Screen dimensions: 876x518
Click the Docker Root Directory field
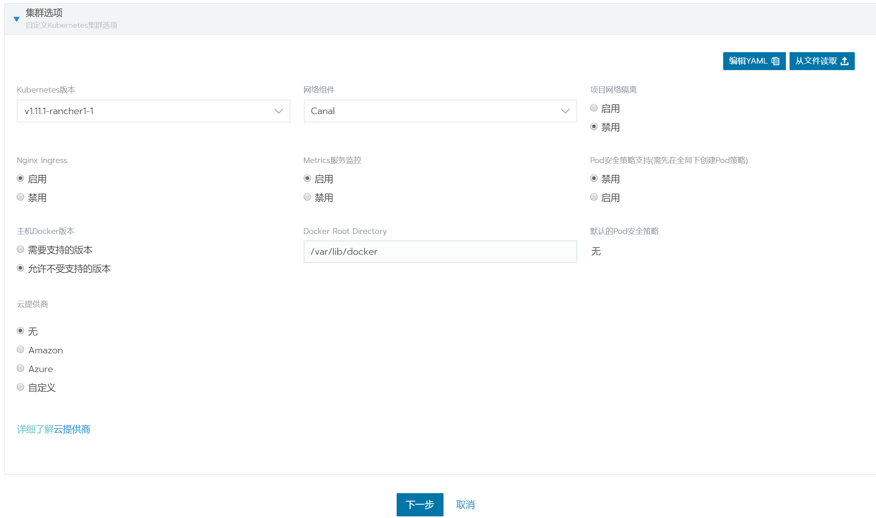point(440,251)
